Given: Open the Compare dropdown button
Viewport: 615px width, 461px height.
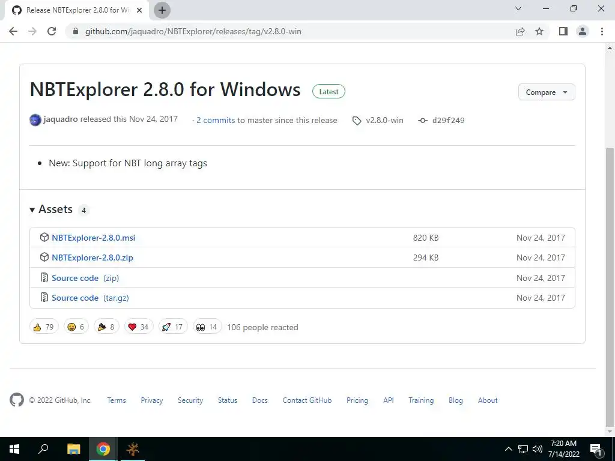Looking at the screenshot, I should pos(547,92).
